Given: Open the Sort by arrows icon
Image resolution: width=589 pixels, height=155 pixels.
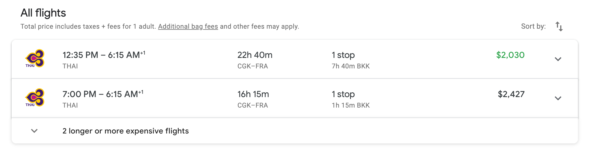Looking at the screenshot, I should click(x=559, y=26).
